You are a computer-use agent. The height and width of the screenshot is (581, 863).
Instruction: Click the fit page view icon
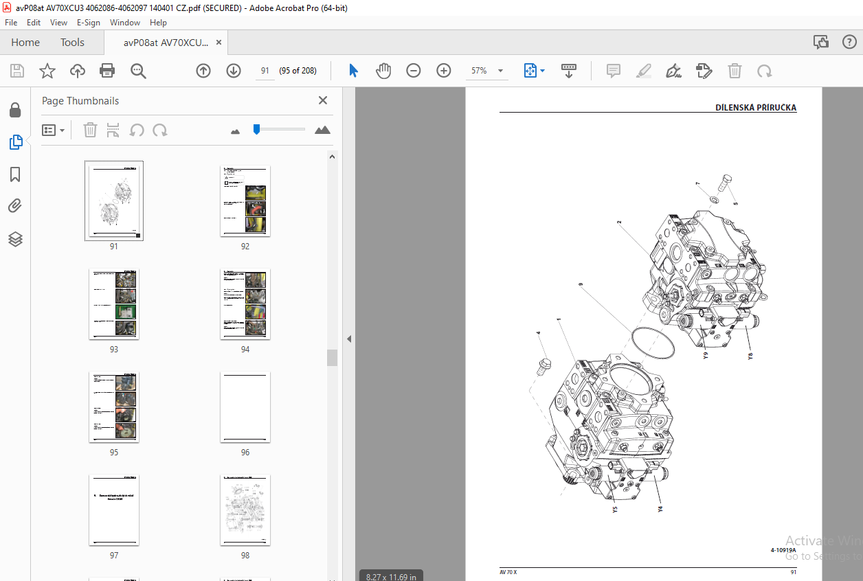coord(530,71)
